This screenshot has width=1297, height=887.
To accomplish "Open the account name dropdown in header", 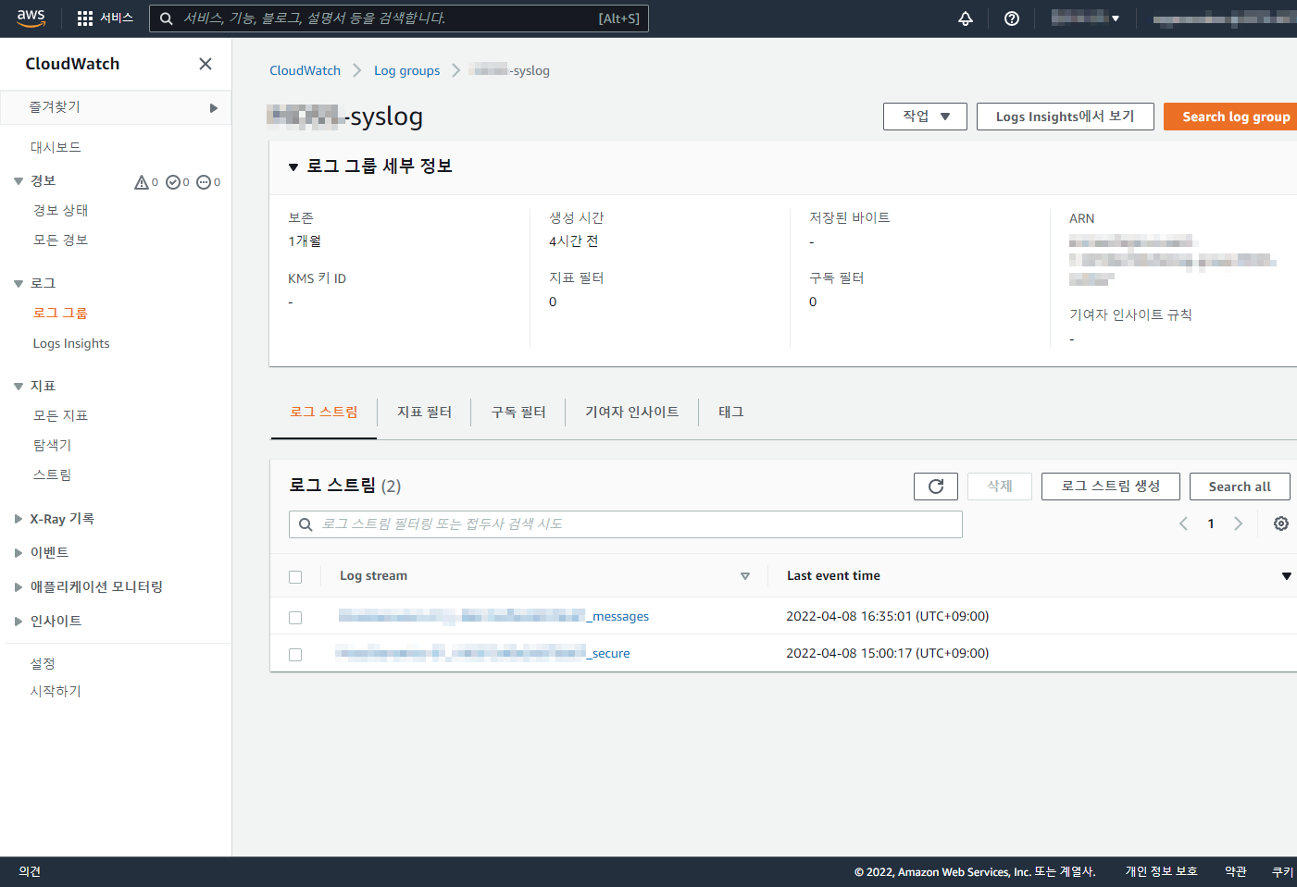I will tap(1085, 18).
